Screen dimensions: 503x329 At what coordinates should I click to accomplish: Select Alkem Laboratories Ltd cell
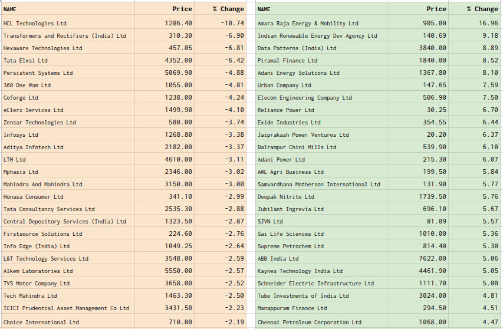click(68, 271)
